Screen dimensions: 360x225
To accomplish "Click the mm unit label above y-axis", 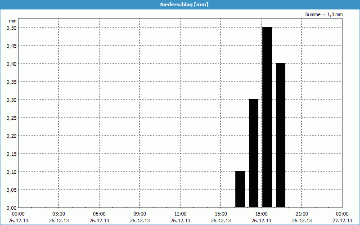I will point(13,21).
